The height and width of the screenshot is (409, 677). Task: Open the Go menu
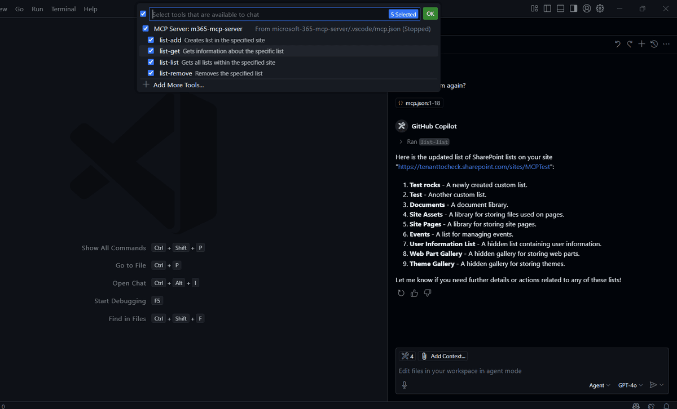tap(20, 9)
